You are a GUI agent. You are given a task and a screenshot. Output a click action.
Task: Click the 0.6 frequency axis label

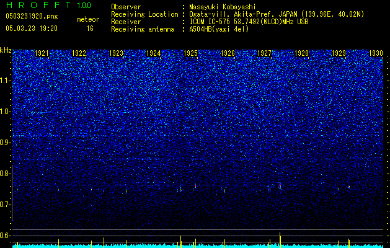tap(5, 236)
